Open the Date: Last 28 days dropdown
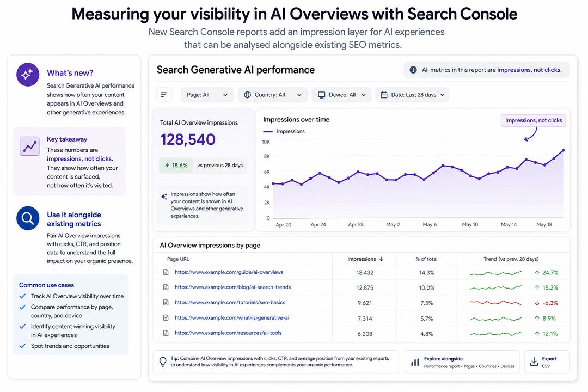This screenshot has width=588, height=392. (x=412, y=95)
